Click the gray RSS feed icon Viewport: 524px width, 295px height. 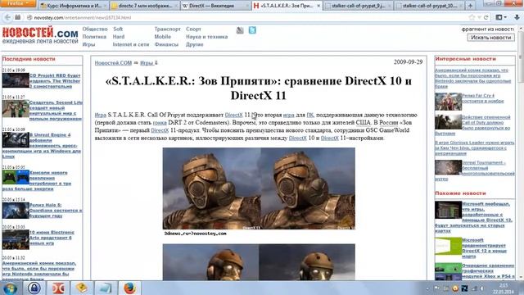tap(240, 30)
